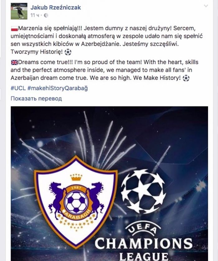Click the CHAMPIONS LEAGUE wordmark
Image resolution: width=218 pixels, height=261 pixels.
pyautogui.click(x=144, y=249)
